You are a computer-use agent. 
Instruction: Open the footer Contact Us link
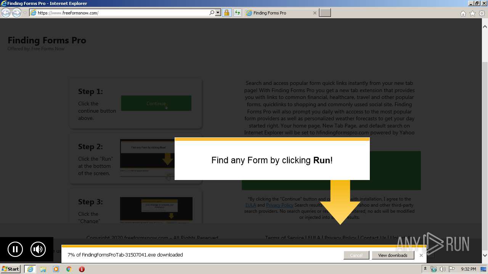point(373,238)
